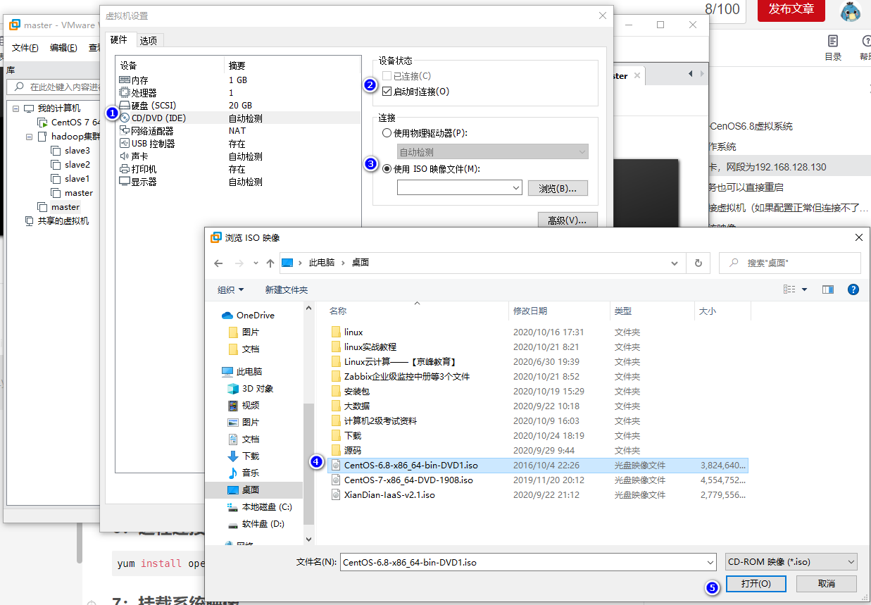Screen dimensions: 871x605
Task: Open the 组织 dropdown menu
Action: [231, 289]
